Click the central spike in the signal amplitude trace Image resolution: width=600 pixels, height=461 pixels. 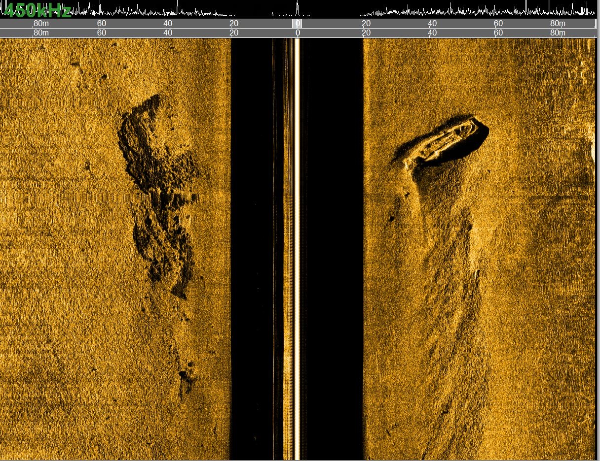[x=297, y=8]
